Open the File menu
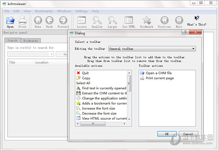This screenshot has width=219, height=151. [x=7, y=11]
